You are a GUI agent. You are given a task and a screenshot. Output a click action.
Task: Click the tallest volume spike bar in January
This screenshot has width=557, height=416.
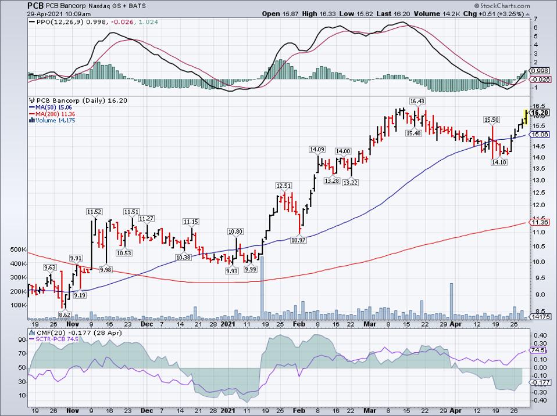[x=262, y=288]
